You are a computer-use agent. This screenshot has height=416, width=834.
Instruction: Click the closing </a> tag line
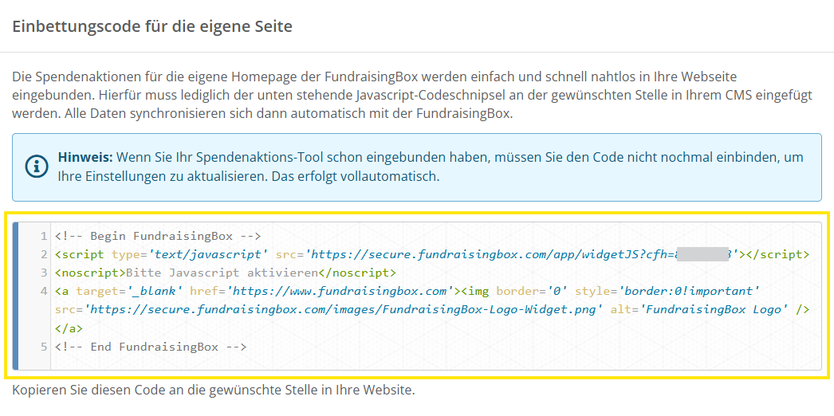coord(69,328)
